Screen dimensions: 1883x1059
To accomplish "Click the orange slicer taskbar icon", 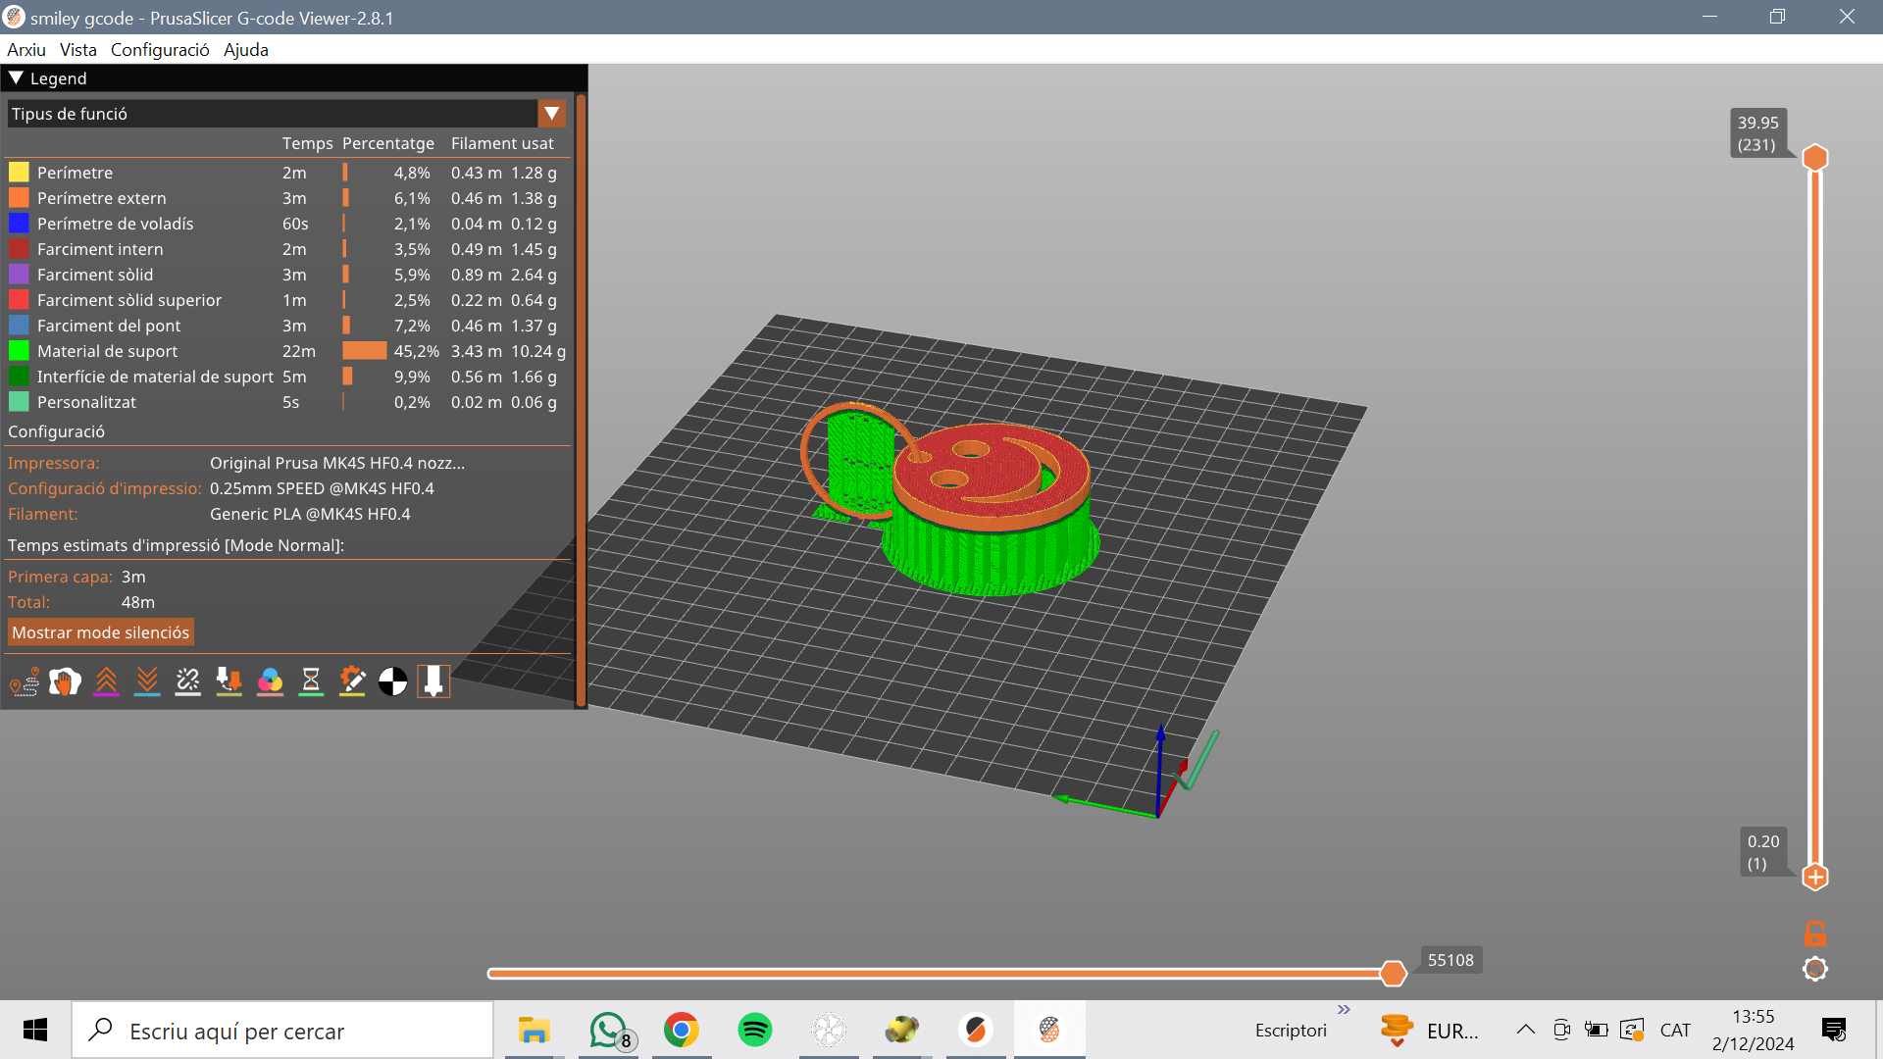I will [976, 1031].
